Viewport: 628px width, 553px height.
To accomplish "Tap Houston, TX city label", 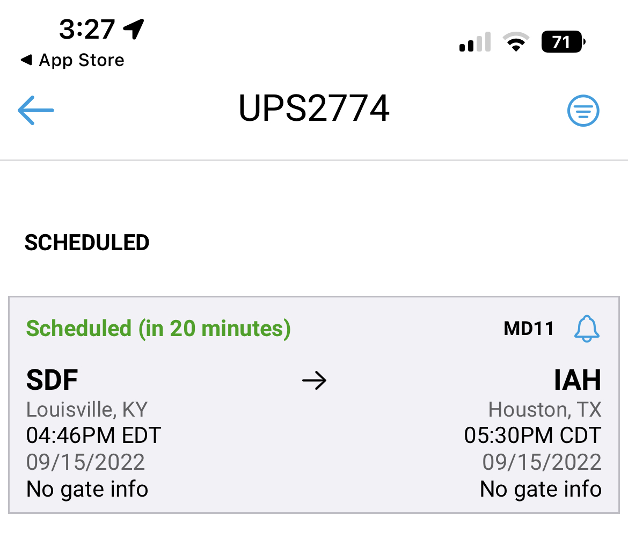I will pyautogui.click(x=544, y=410).
